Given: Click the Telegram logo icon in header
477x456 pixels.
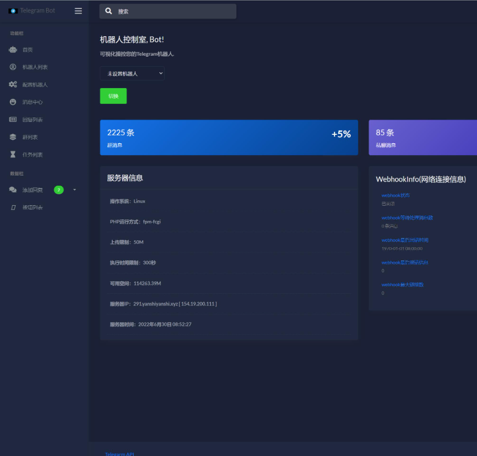Looking at the screenshot, I should click(x=13, y=10).
